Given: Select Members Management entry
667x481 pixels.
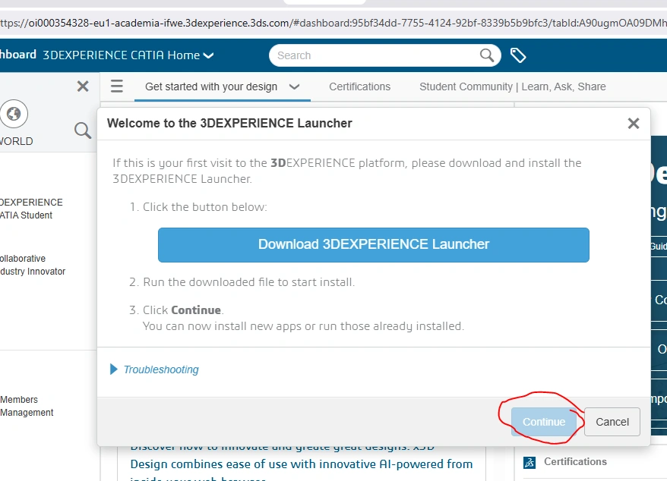Looking at the screenshot, I should tap(27, 406).
